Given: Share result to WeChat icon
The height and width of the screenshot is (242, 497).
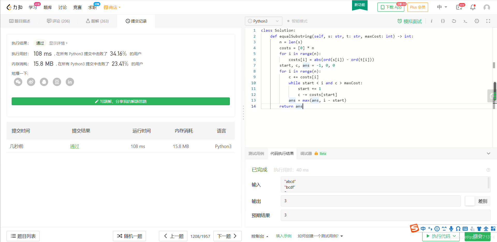Looking at the screenshot, I should (18, 82).
